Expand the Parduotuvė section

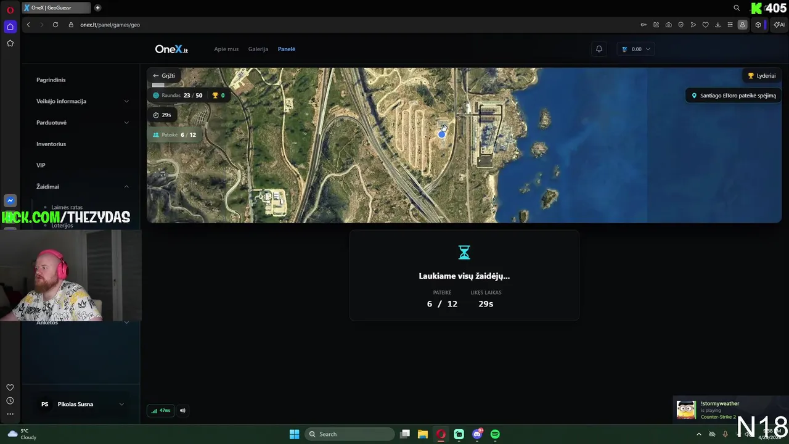click(x=83, y=123)
